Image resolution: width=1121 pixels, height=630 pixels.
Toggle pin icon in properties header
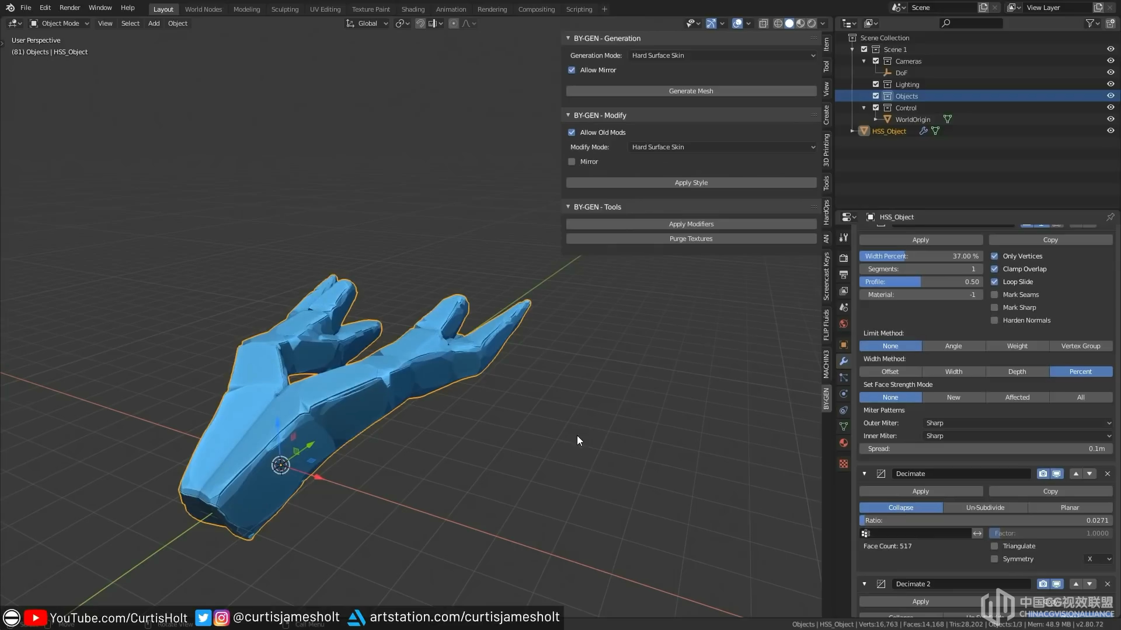tap(1110, 217)
